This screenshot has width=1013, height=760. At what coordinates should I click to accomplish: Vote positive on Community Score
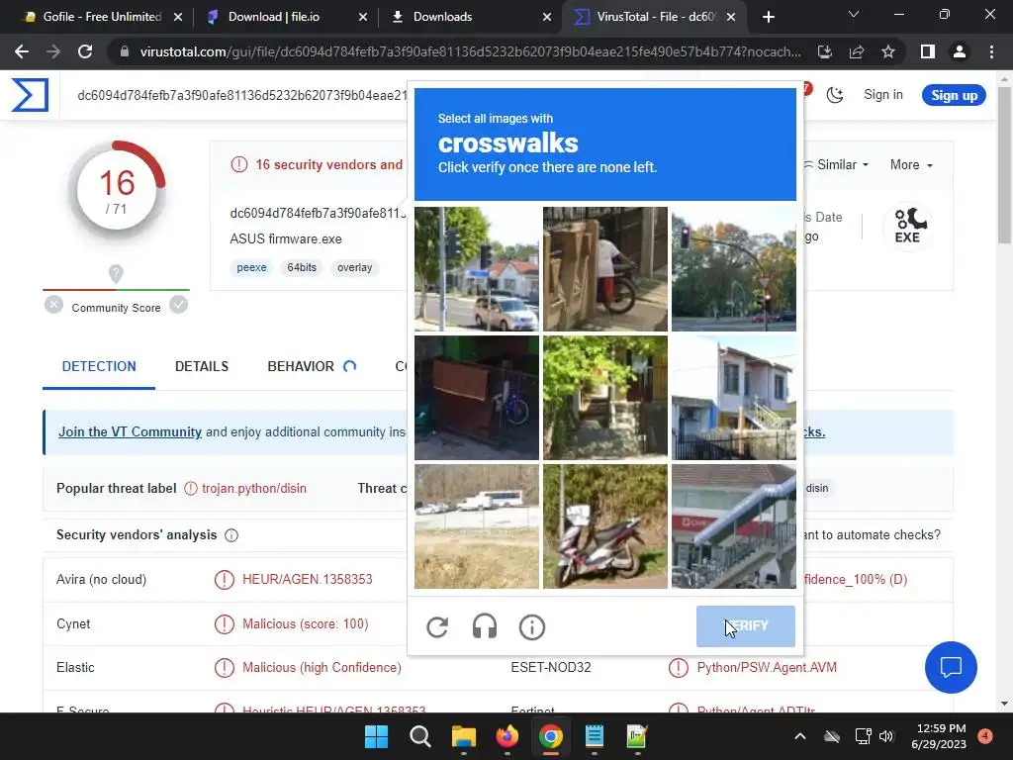pyautogui.click(x=178, y=304)
